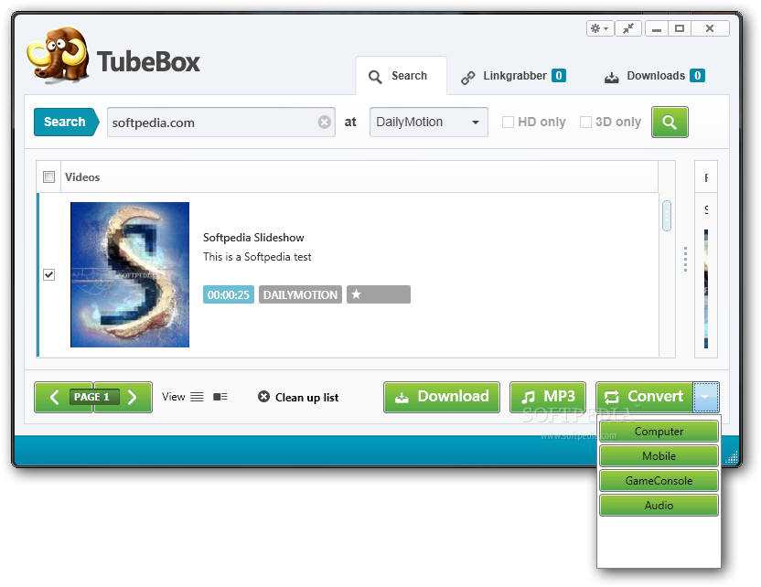The width and height of the screenshot is (761, 587).
Task: Click "This is a Softpedia test" description
Action: (257, 257)
